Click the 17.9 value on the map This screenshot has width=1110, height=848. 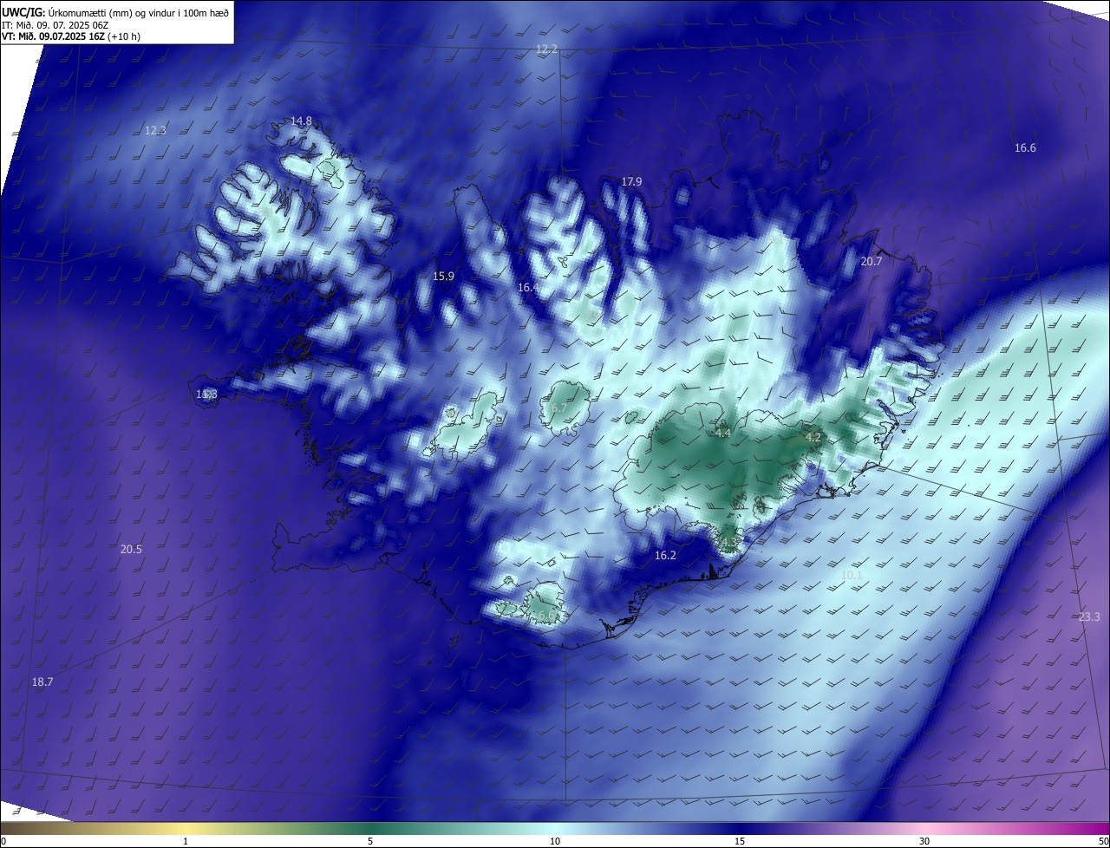[631, 181]
